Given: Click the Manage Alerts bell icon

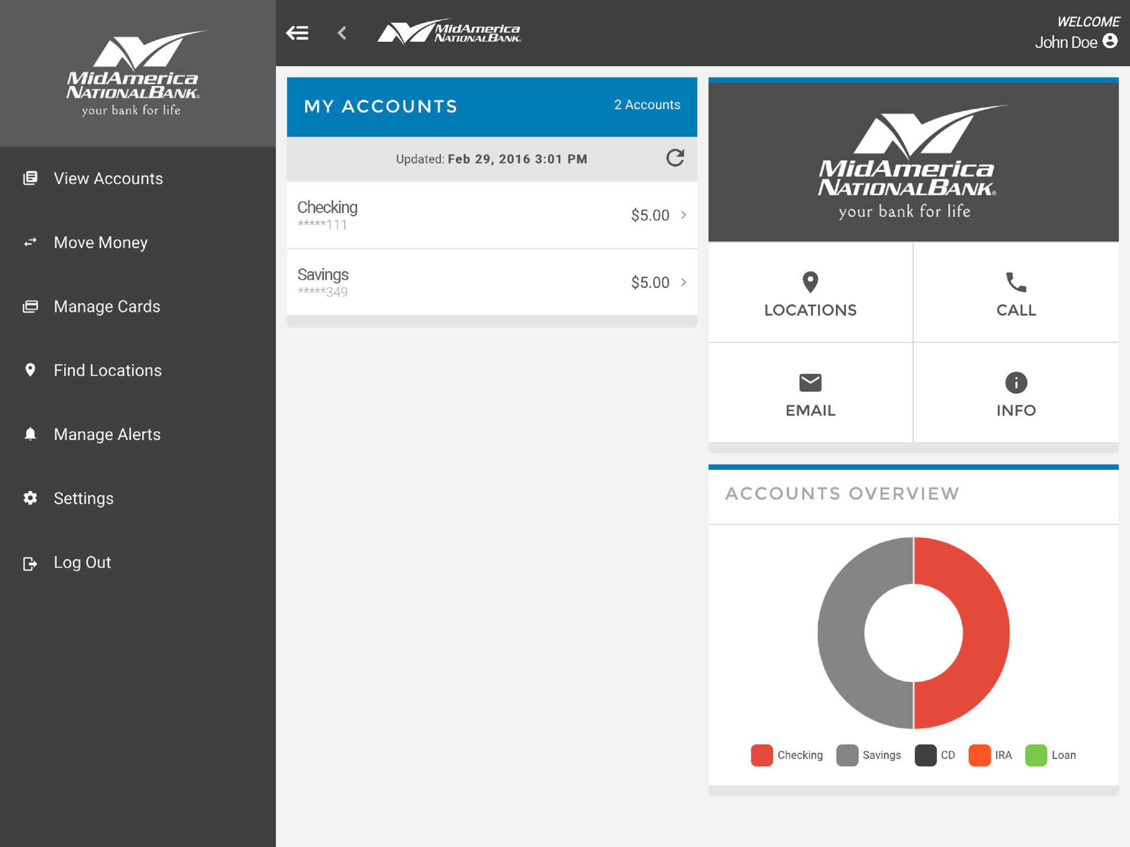Looking at the screenshot, I should [30, 434].
